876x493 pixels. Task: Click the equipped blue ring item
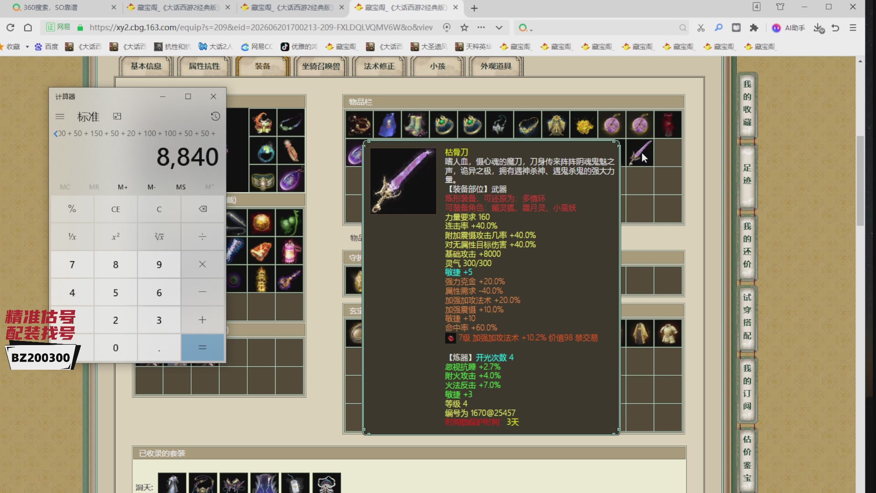263,150
